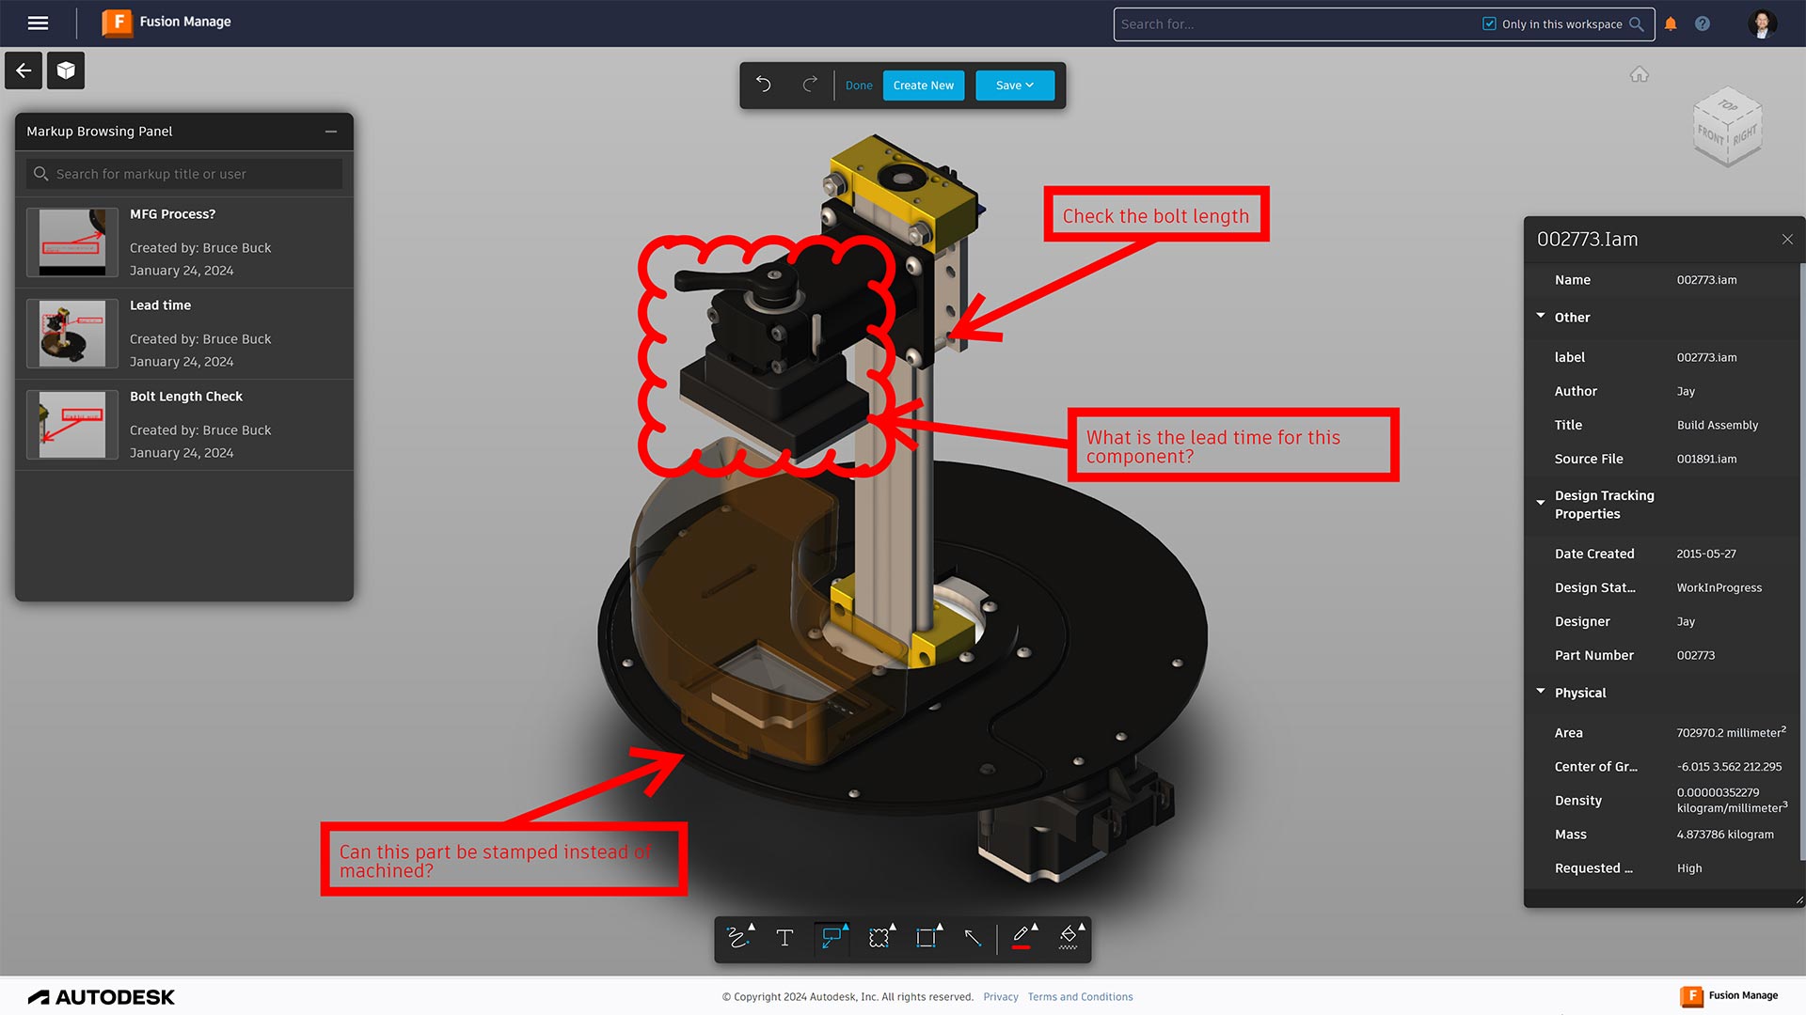The width and height of the screenshot is (1806, 1015).
Task: Open the Privacy footer link
Action: [x=1000, y=997]
